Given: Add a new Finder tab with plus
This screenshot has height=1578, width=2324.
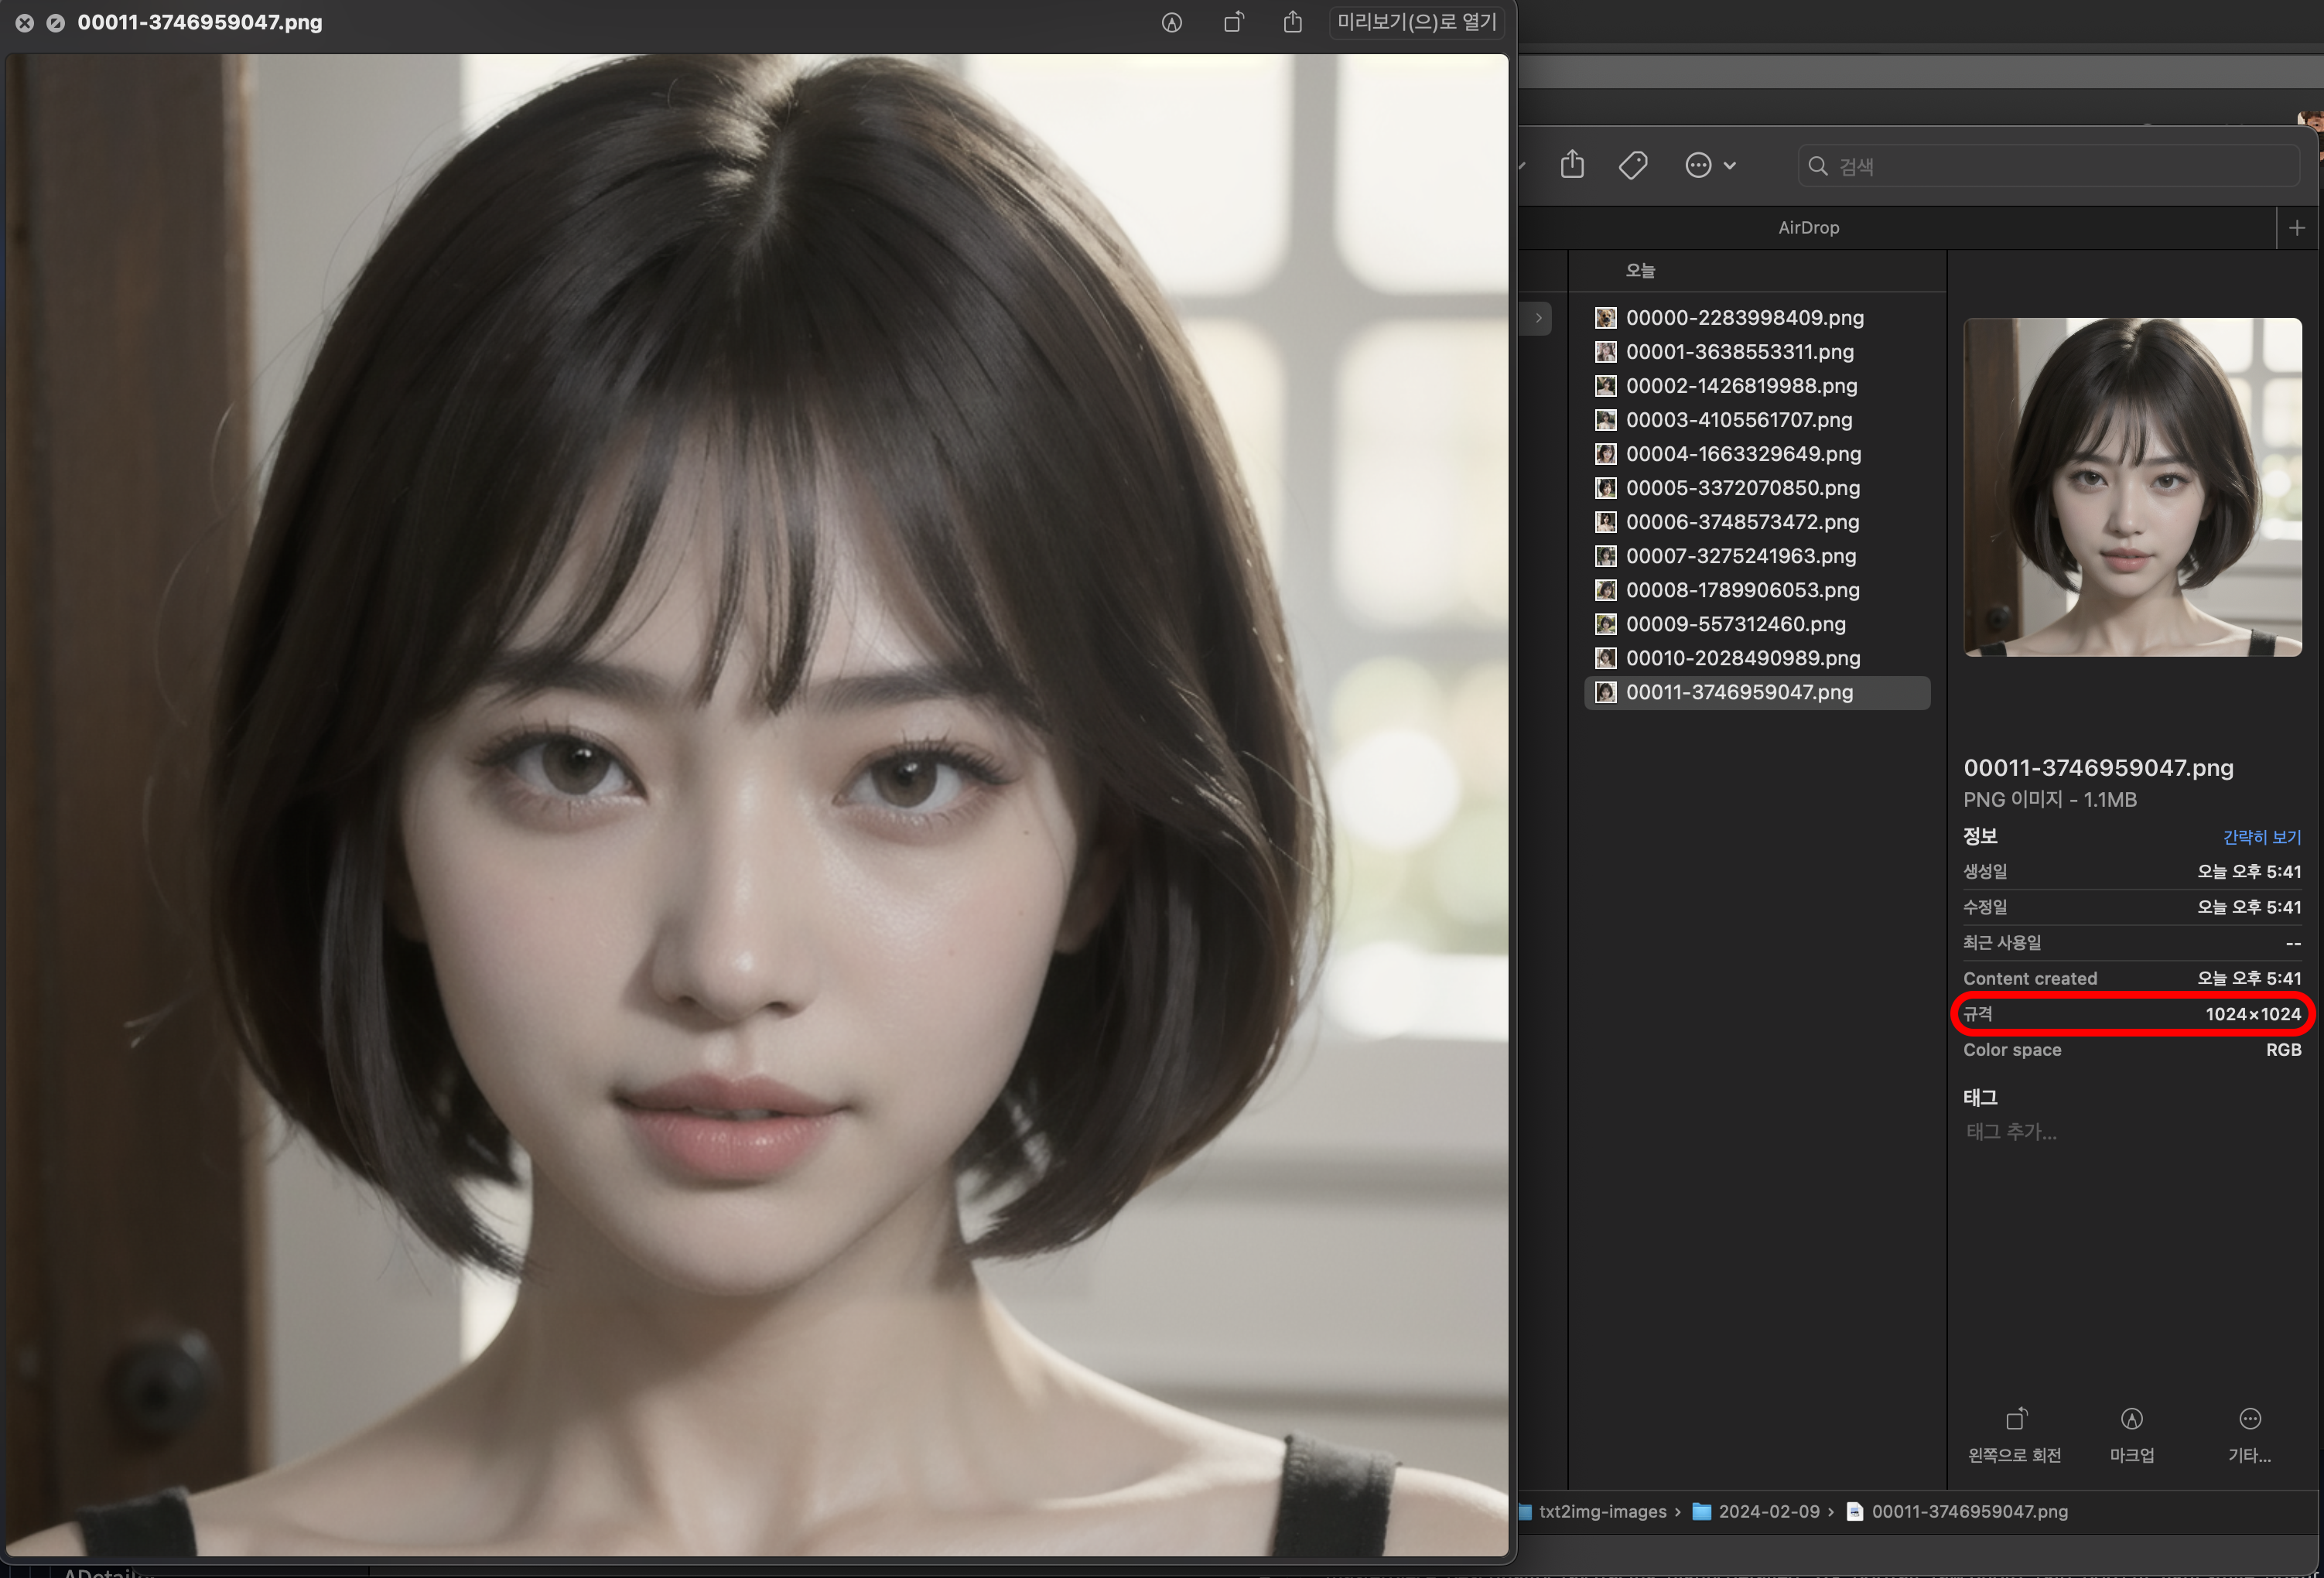Looking at the screenshot, I should click(x=2297, y=228).
